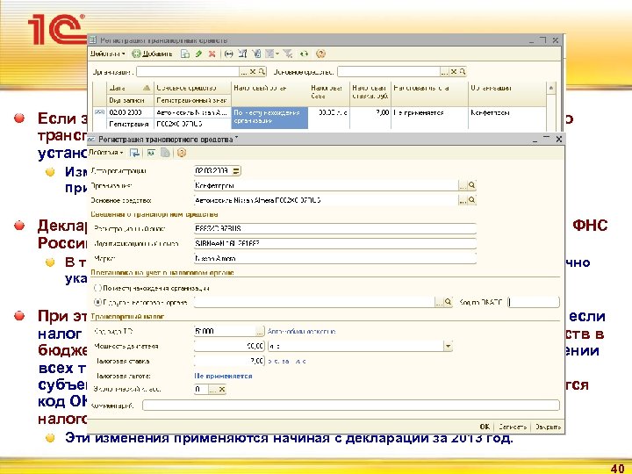Click the Мощность двигателя value field

pyautogui.click(x=229, y=346)
